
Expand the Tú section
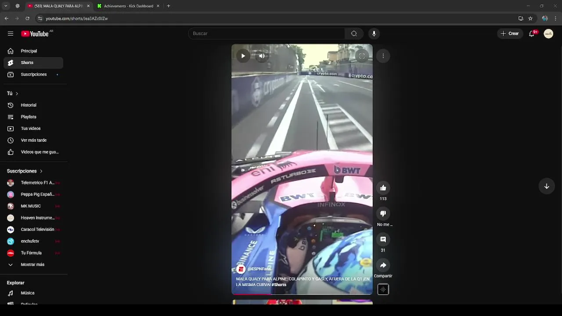point(13,93)
